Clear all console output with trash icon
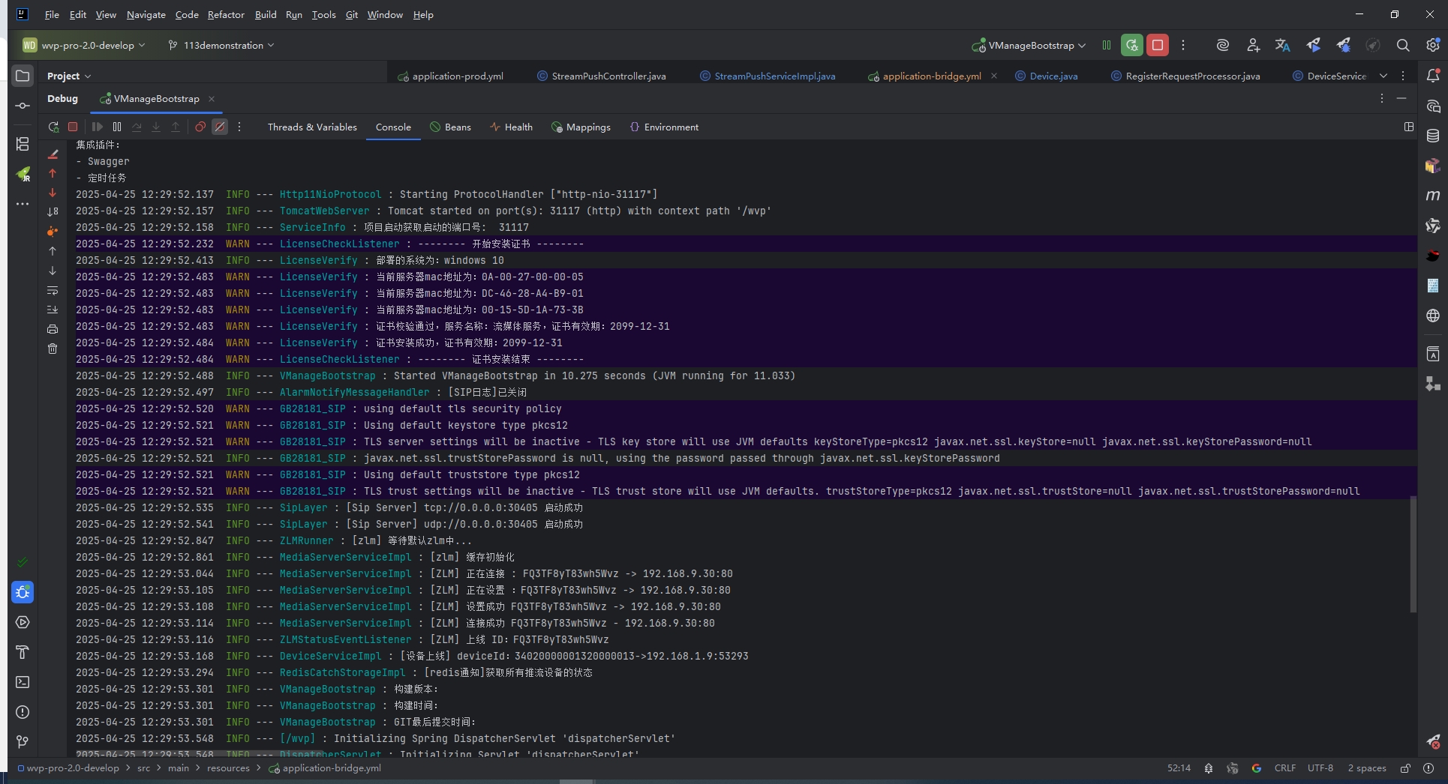This screenshot has width=1448, height=784. (53, 349)
